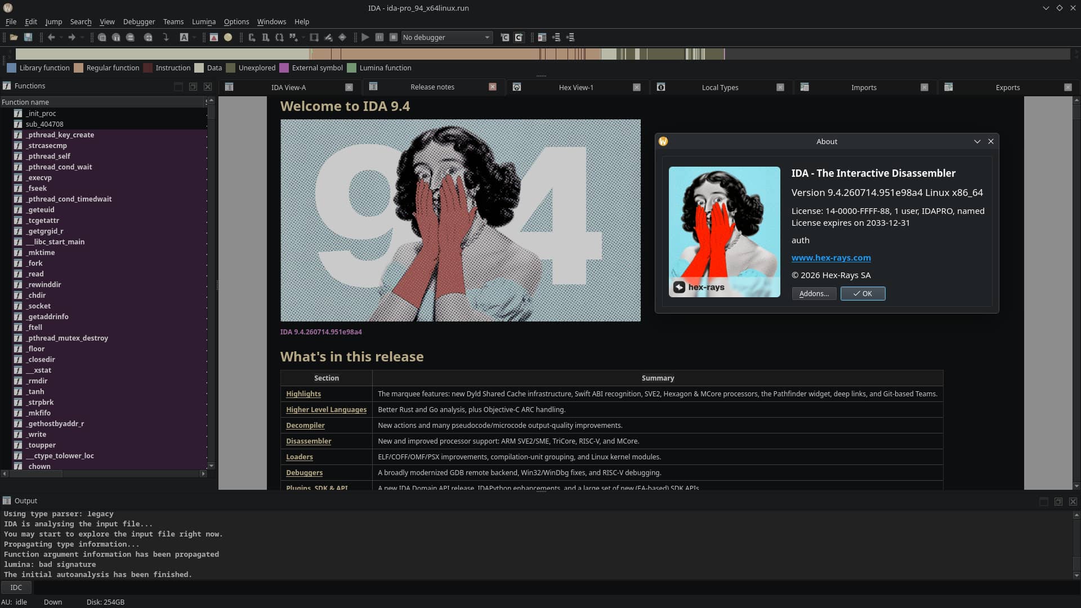
Task: Open the Debugger menu
Action: pos(139,21)
